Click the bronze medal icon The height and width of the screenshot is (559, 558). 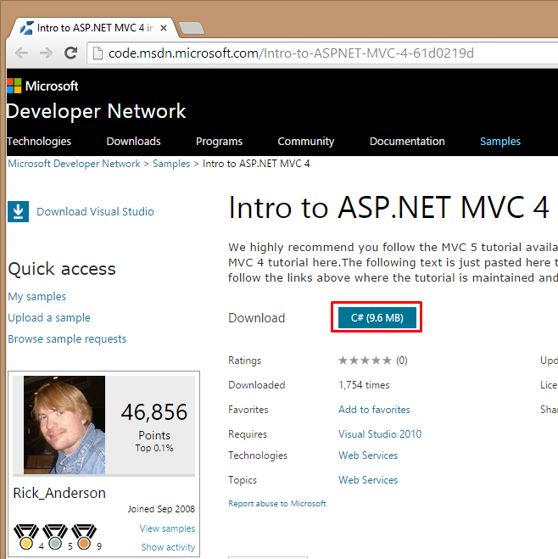[x=84, y=537]
